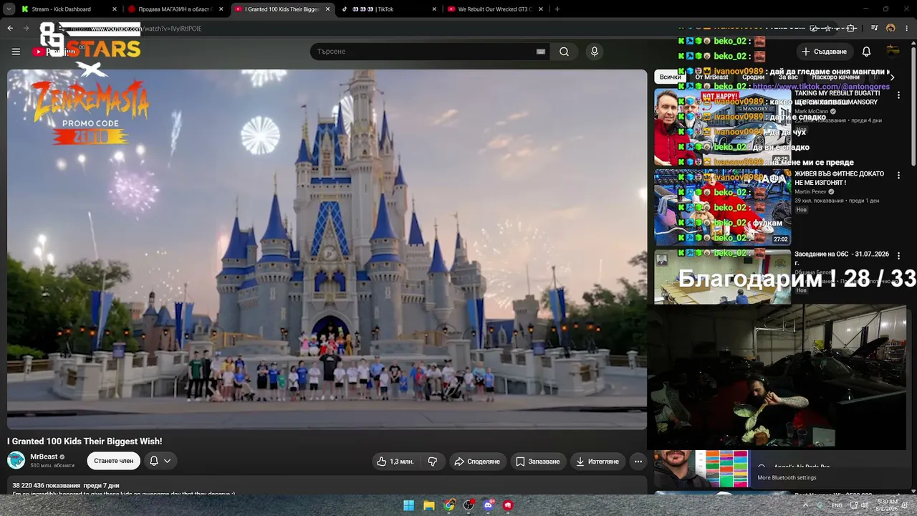The width and height of the screenshot is (917, 516).
Task: Start voice search with the microphone icon
Action: tap(594, 52)
